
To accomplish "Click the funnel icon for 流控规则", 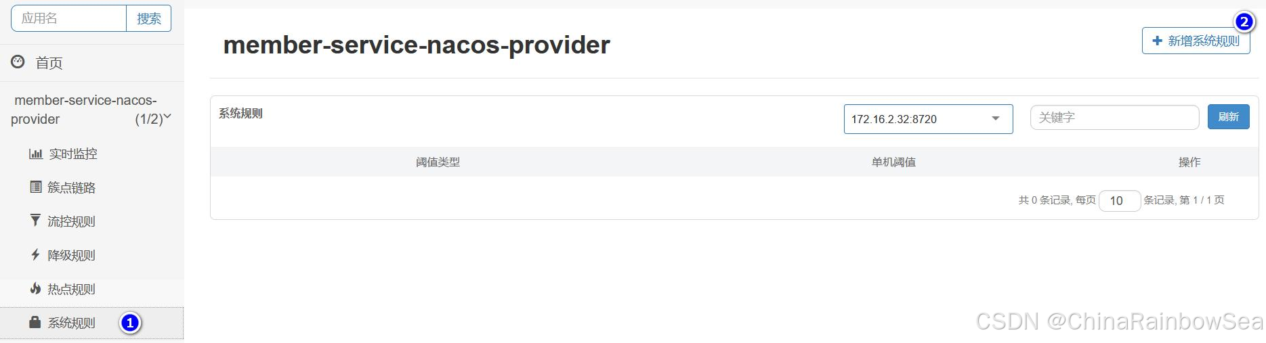I will click(x=36, y=221).
